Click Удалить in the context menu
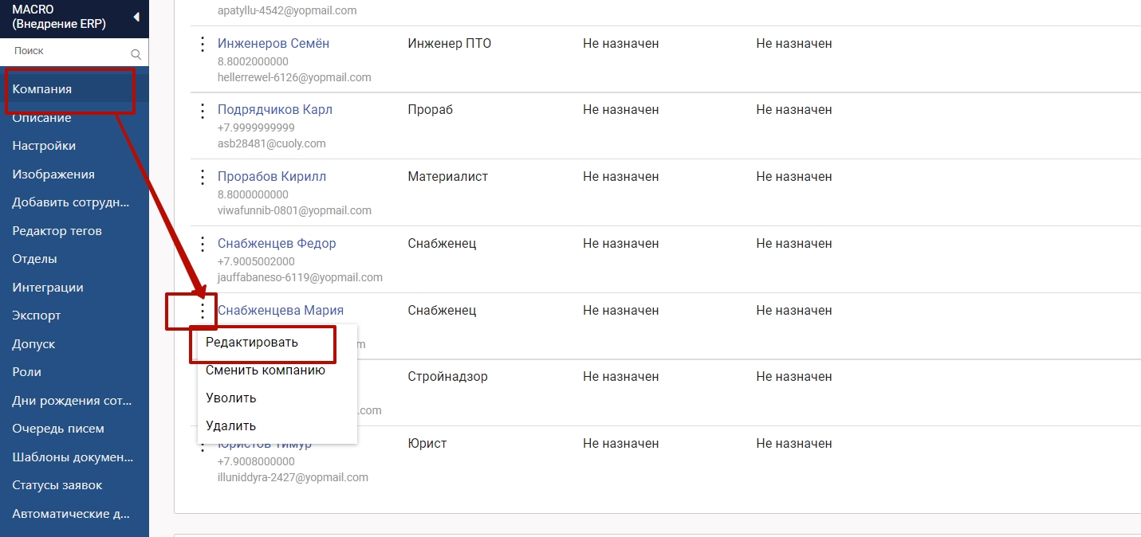 point(230,426)
